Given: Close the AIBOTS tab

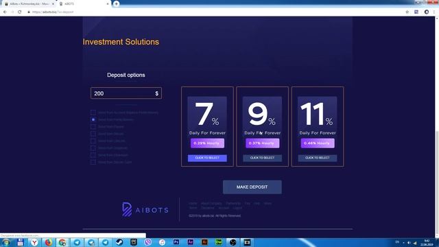Looking at the screenshot, I should pos(108,4).
